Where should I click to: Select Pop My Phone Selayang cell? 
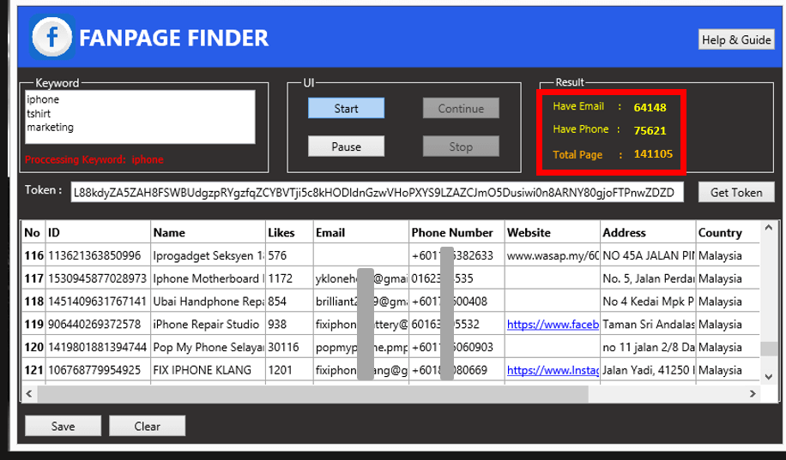208,348
